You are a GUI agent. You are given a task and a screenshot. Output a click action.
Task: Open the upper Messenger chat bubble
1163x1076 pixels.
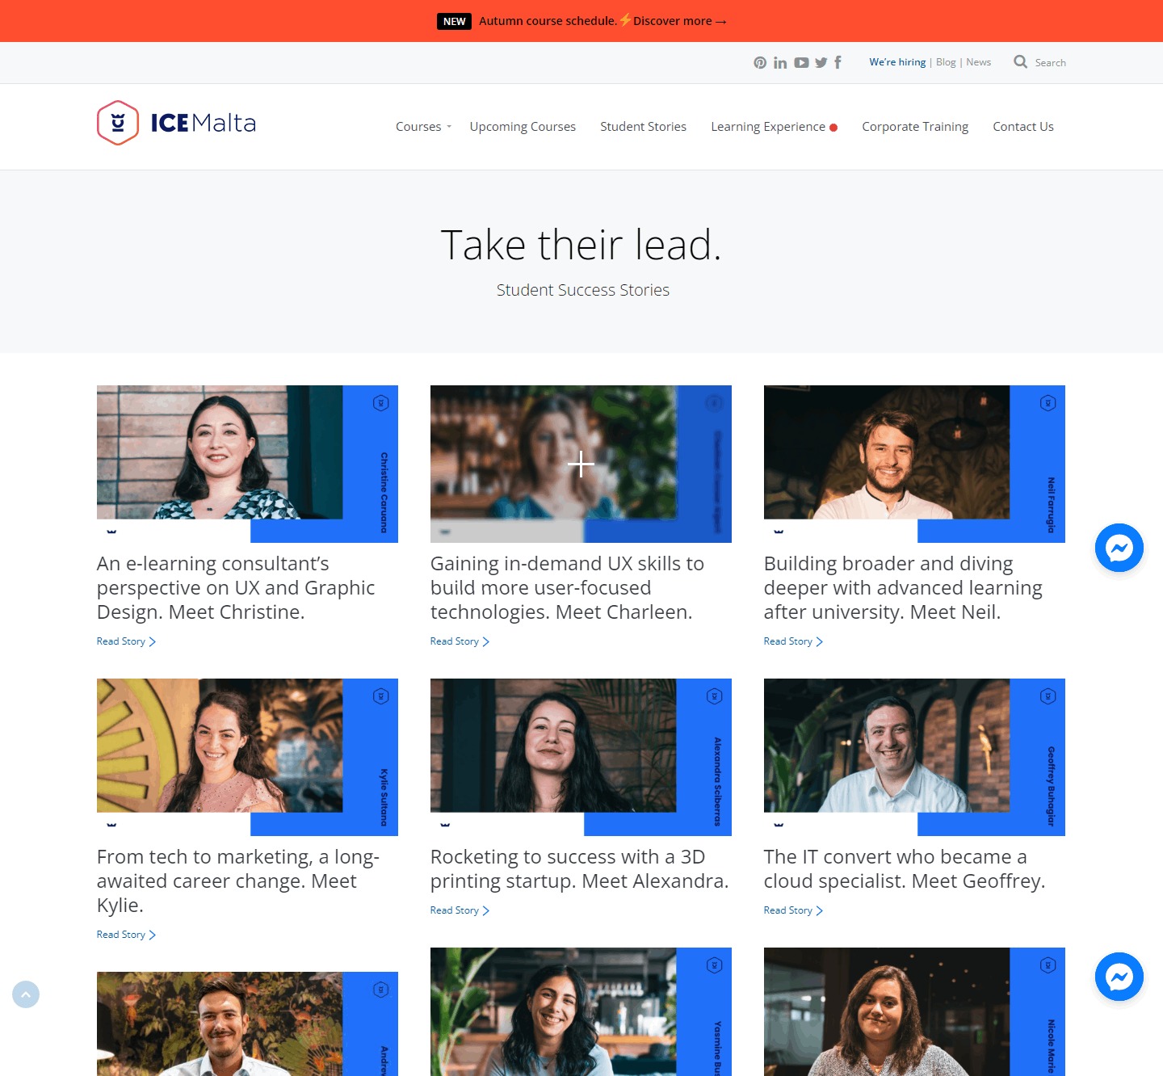1119,549
